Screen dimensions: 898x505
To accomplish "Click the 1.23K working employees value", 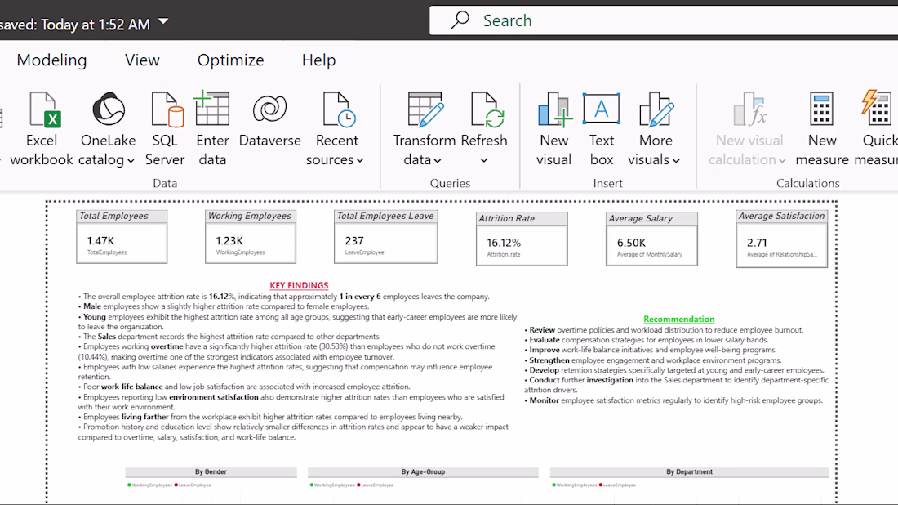I will [x=229, y=241].
